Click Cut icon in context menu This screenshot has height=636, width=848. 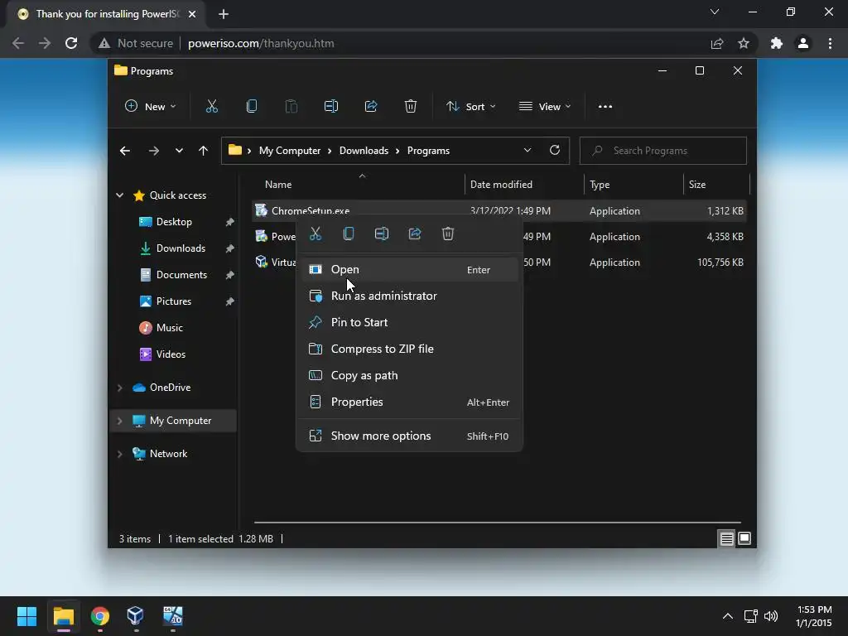click(x=316, y=234)
